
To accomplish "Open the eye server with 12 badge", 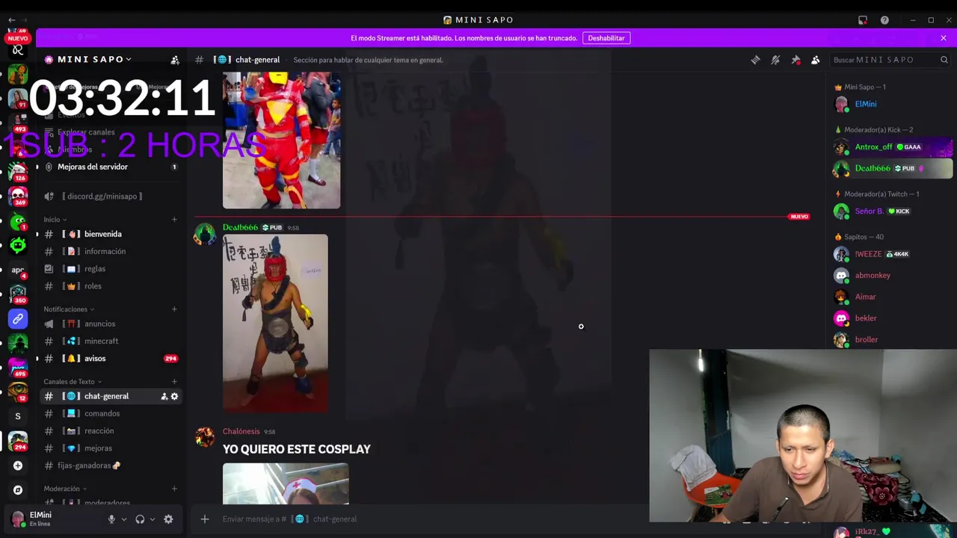I will [x=18, y=392].
